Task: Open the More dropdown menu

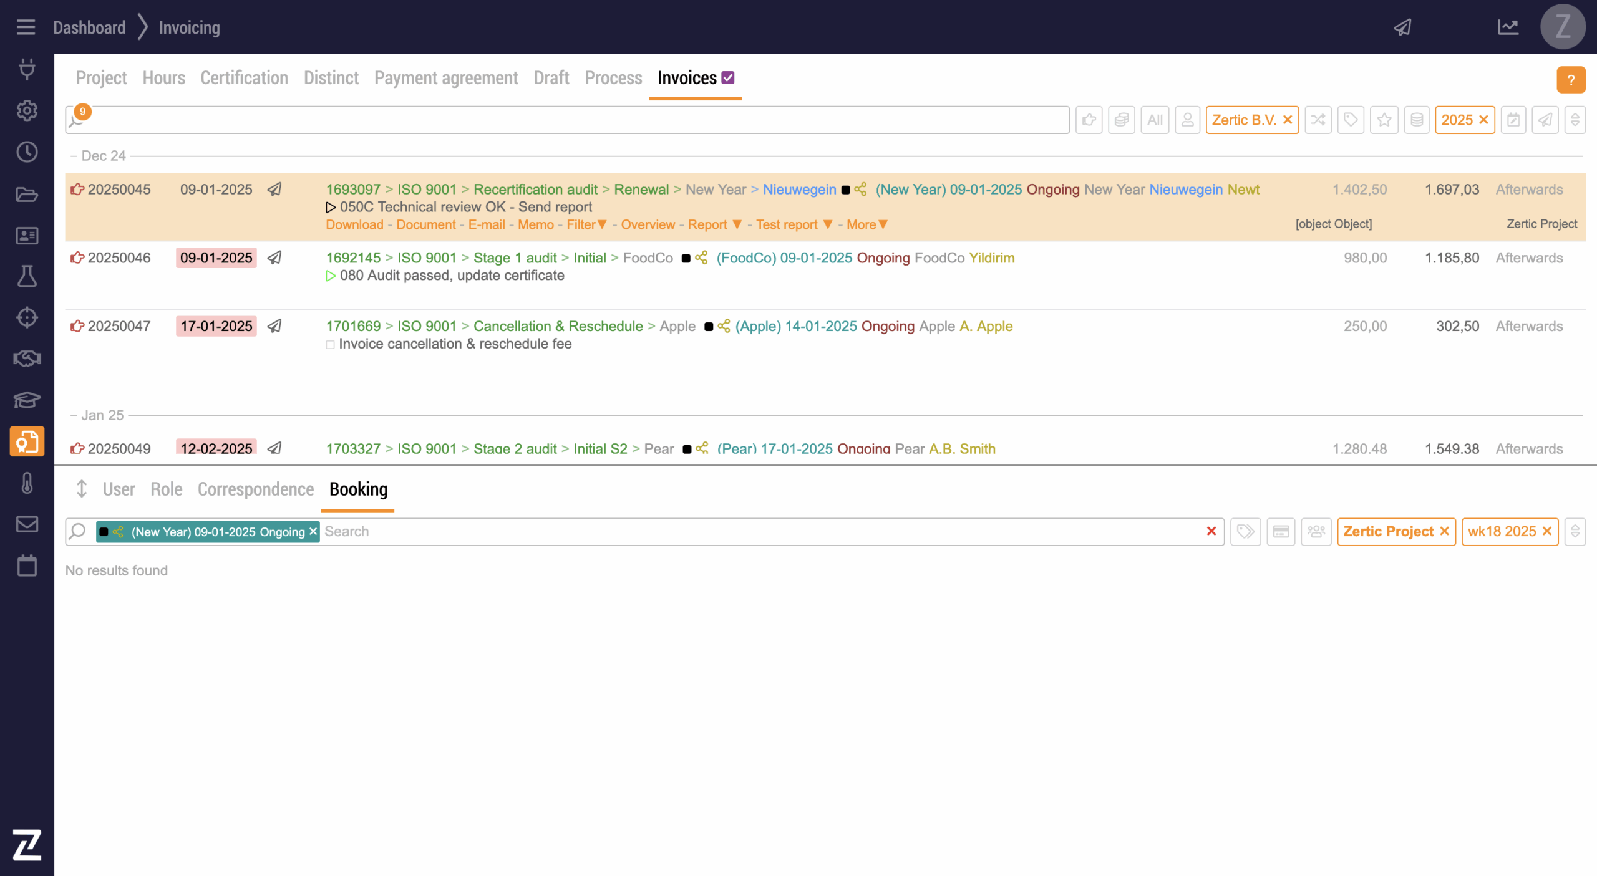Action: (866, 224)
